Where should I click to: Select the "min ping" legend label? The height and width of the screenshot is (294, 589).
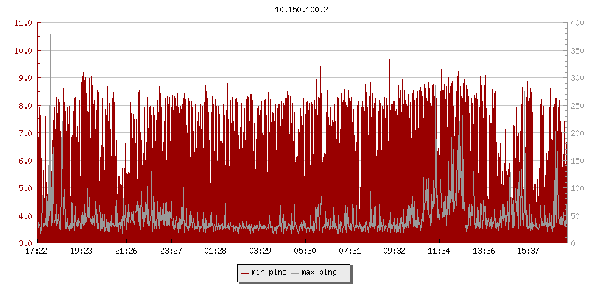click(x=269, y=273)
